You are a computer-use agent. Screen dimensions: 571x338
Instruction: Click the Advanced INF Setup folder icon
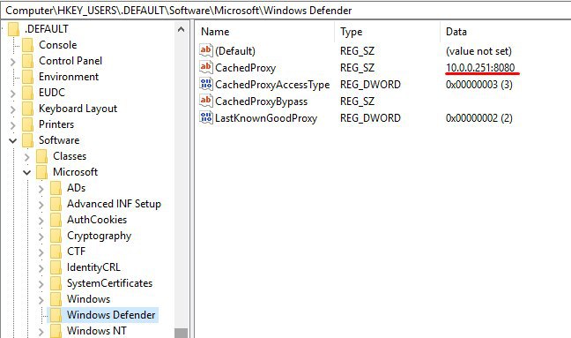click(x=56, y=204)
